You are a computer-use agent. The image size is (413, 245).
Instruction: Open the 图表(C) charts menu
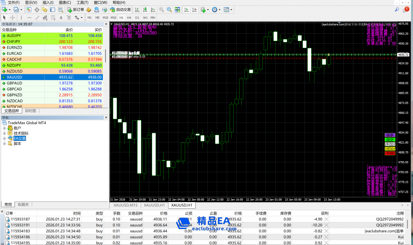click(x=65, y=3)
